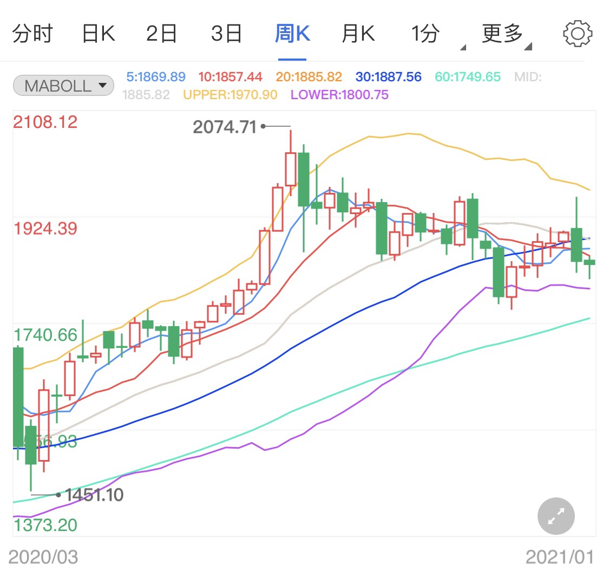Open the MABOLL indicator dropdown
The width and height of the screenshot is (609, 576).
click(63, 86)
